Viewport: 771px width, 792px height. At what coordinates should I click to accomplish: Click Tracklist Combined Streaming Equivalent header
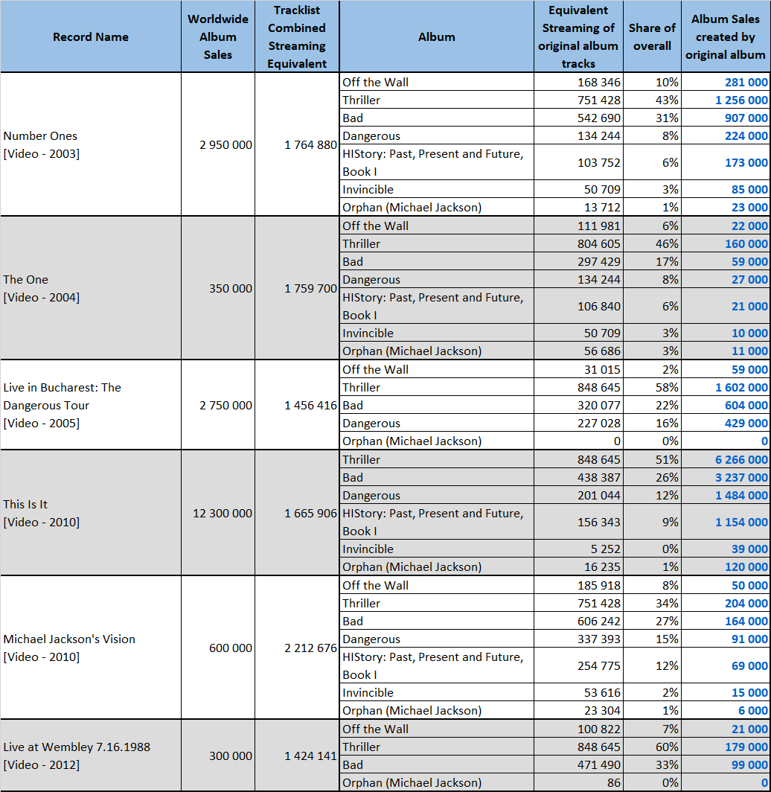[297, 36]
